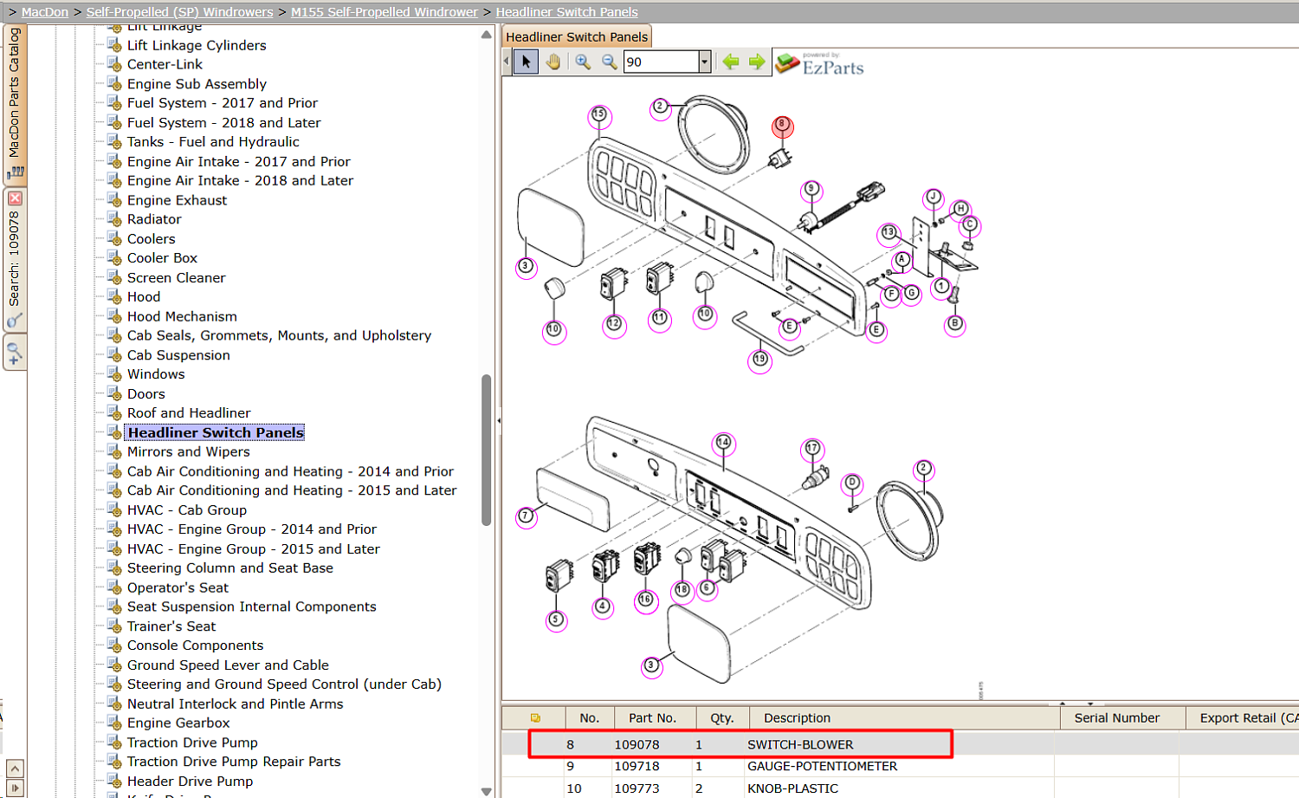
Task: Select the highlighted Headliner Switch Panels tree item
Action: [x=216, y=432]
